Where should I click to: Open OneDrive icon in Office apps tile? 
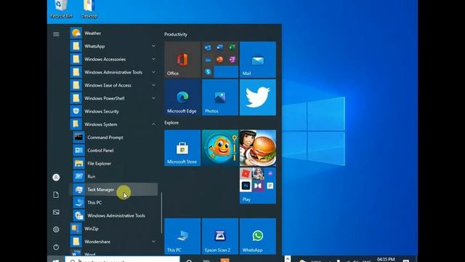[208, 60]
